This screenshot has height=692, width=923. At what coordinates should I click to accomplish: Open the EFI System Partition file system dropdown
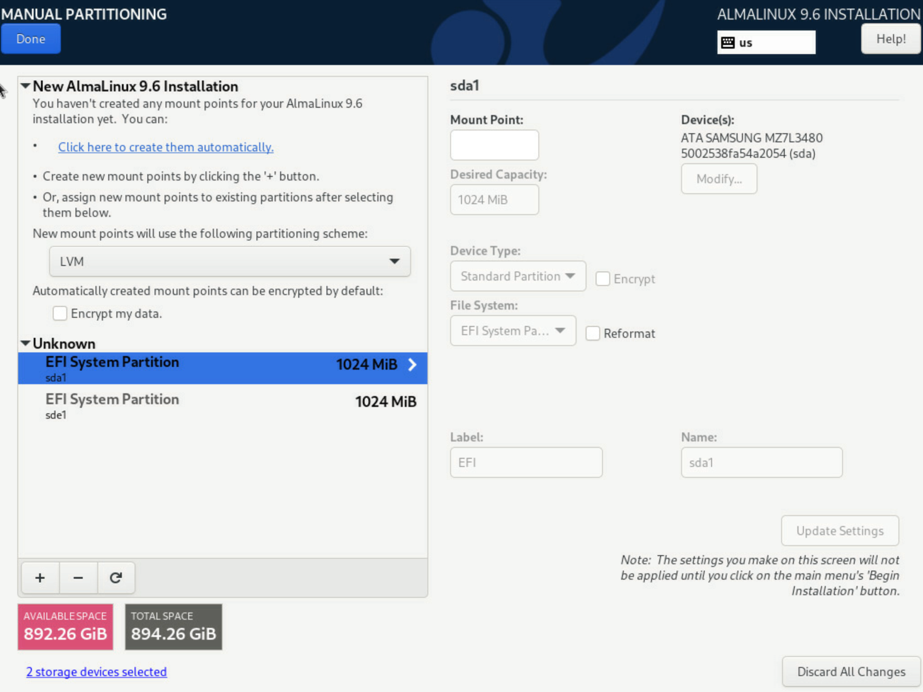pyautogui.click(x=513, y=331)
